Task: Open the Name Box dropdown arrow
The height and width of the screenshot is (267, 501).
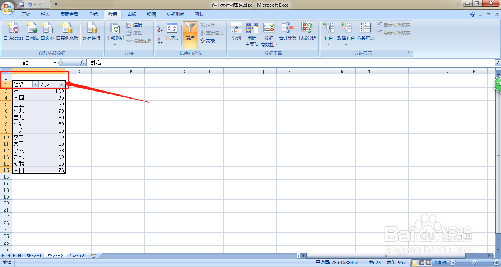Action: [55, 63]
